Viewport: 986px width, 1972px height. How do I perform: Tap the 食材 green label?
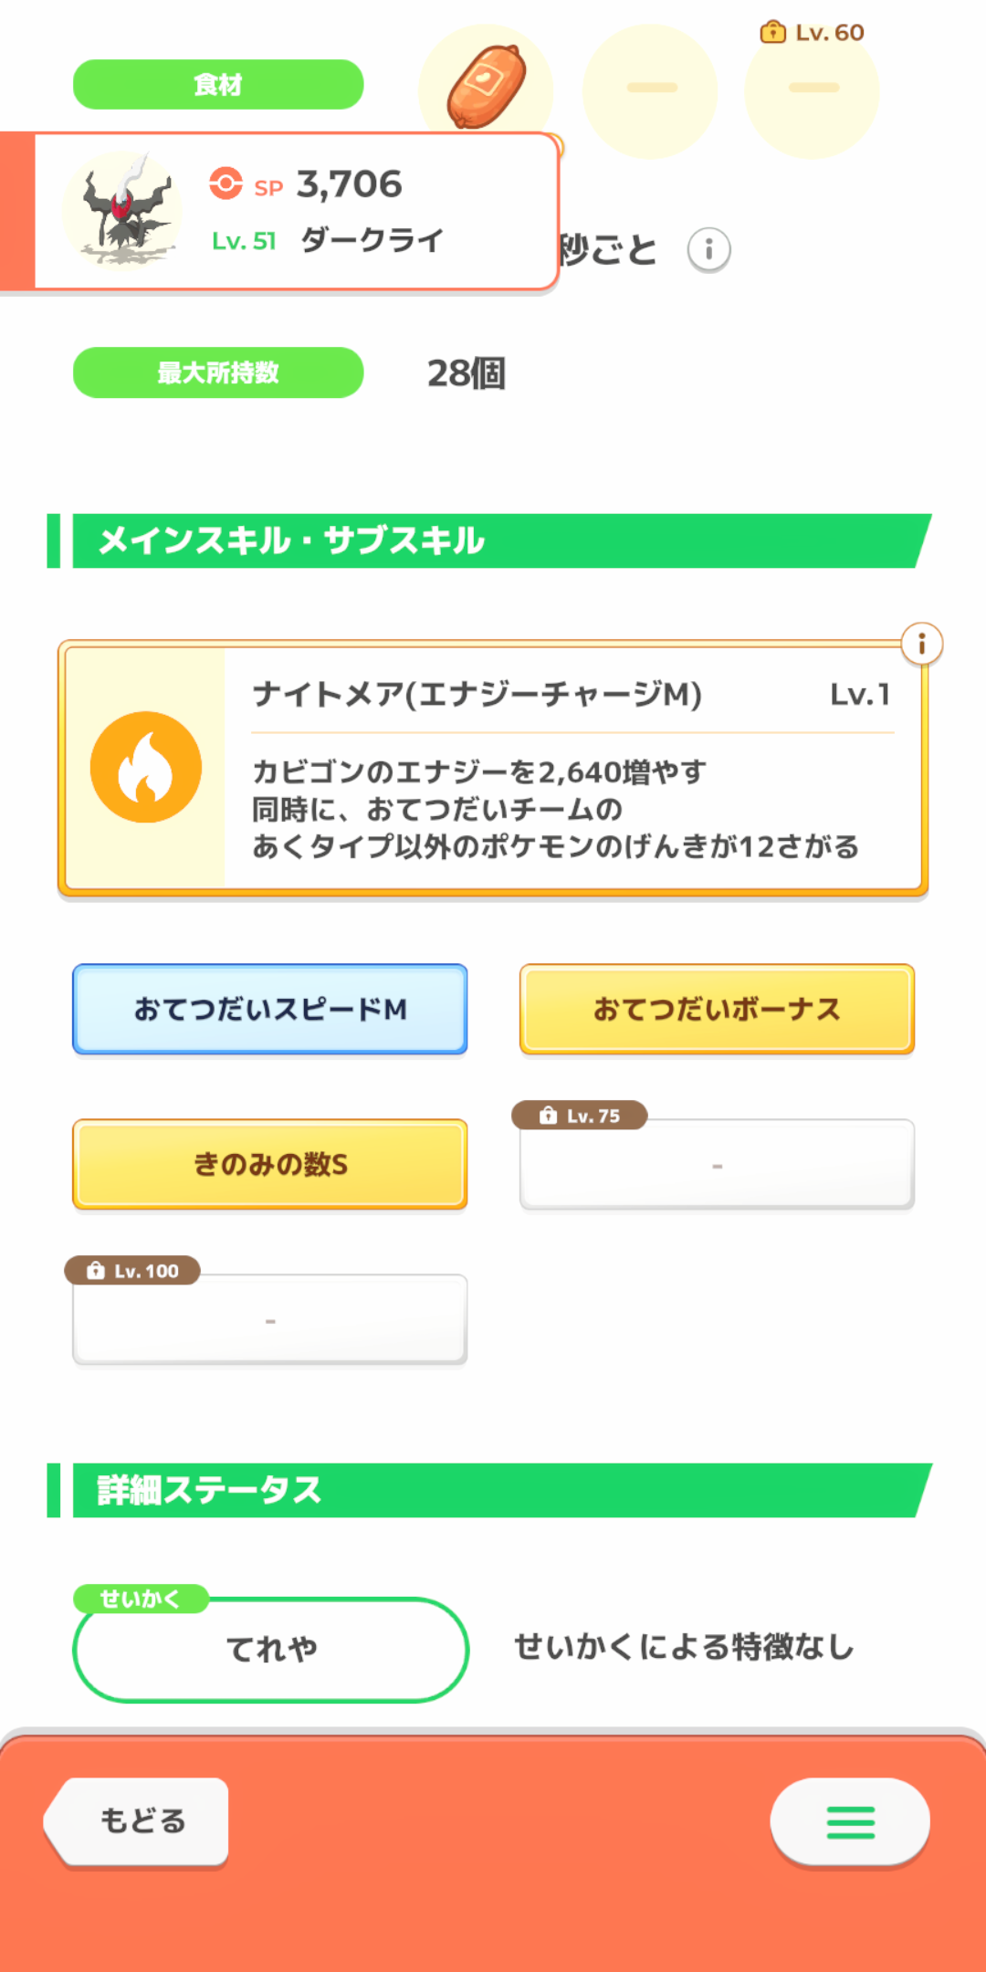218,85
